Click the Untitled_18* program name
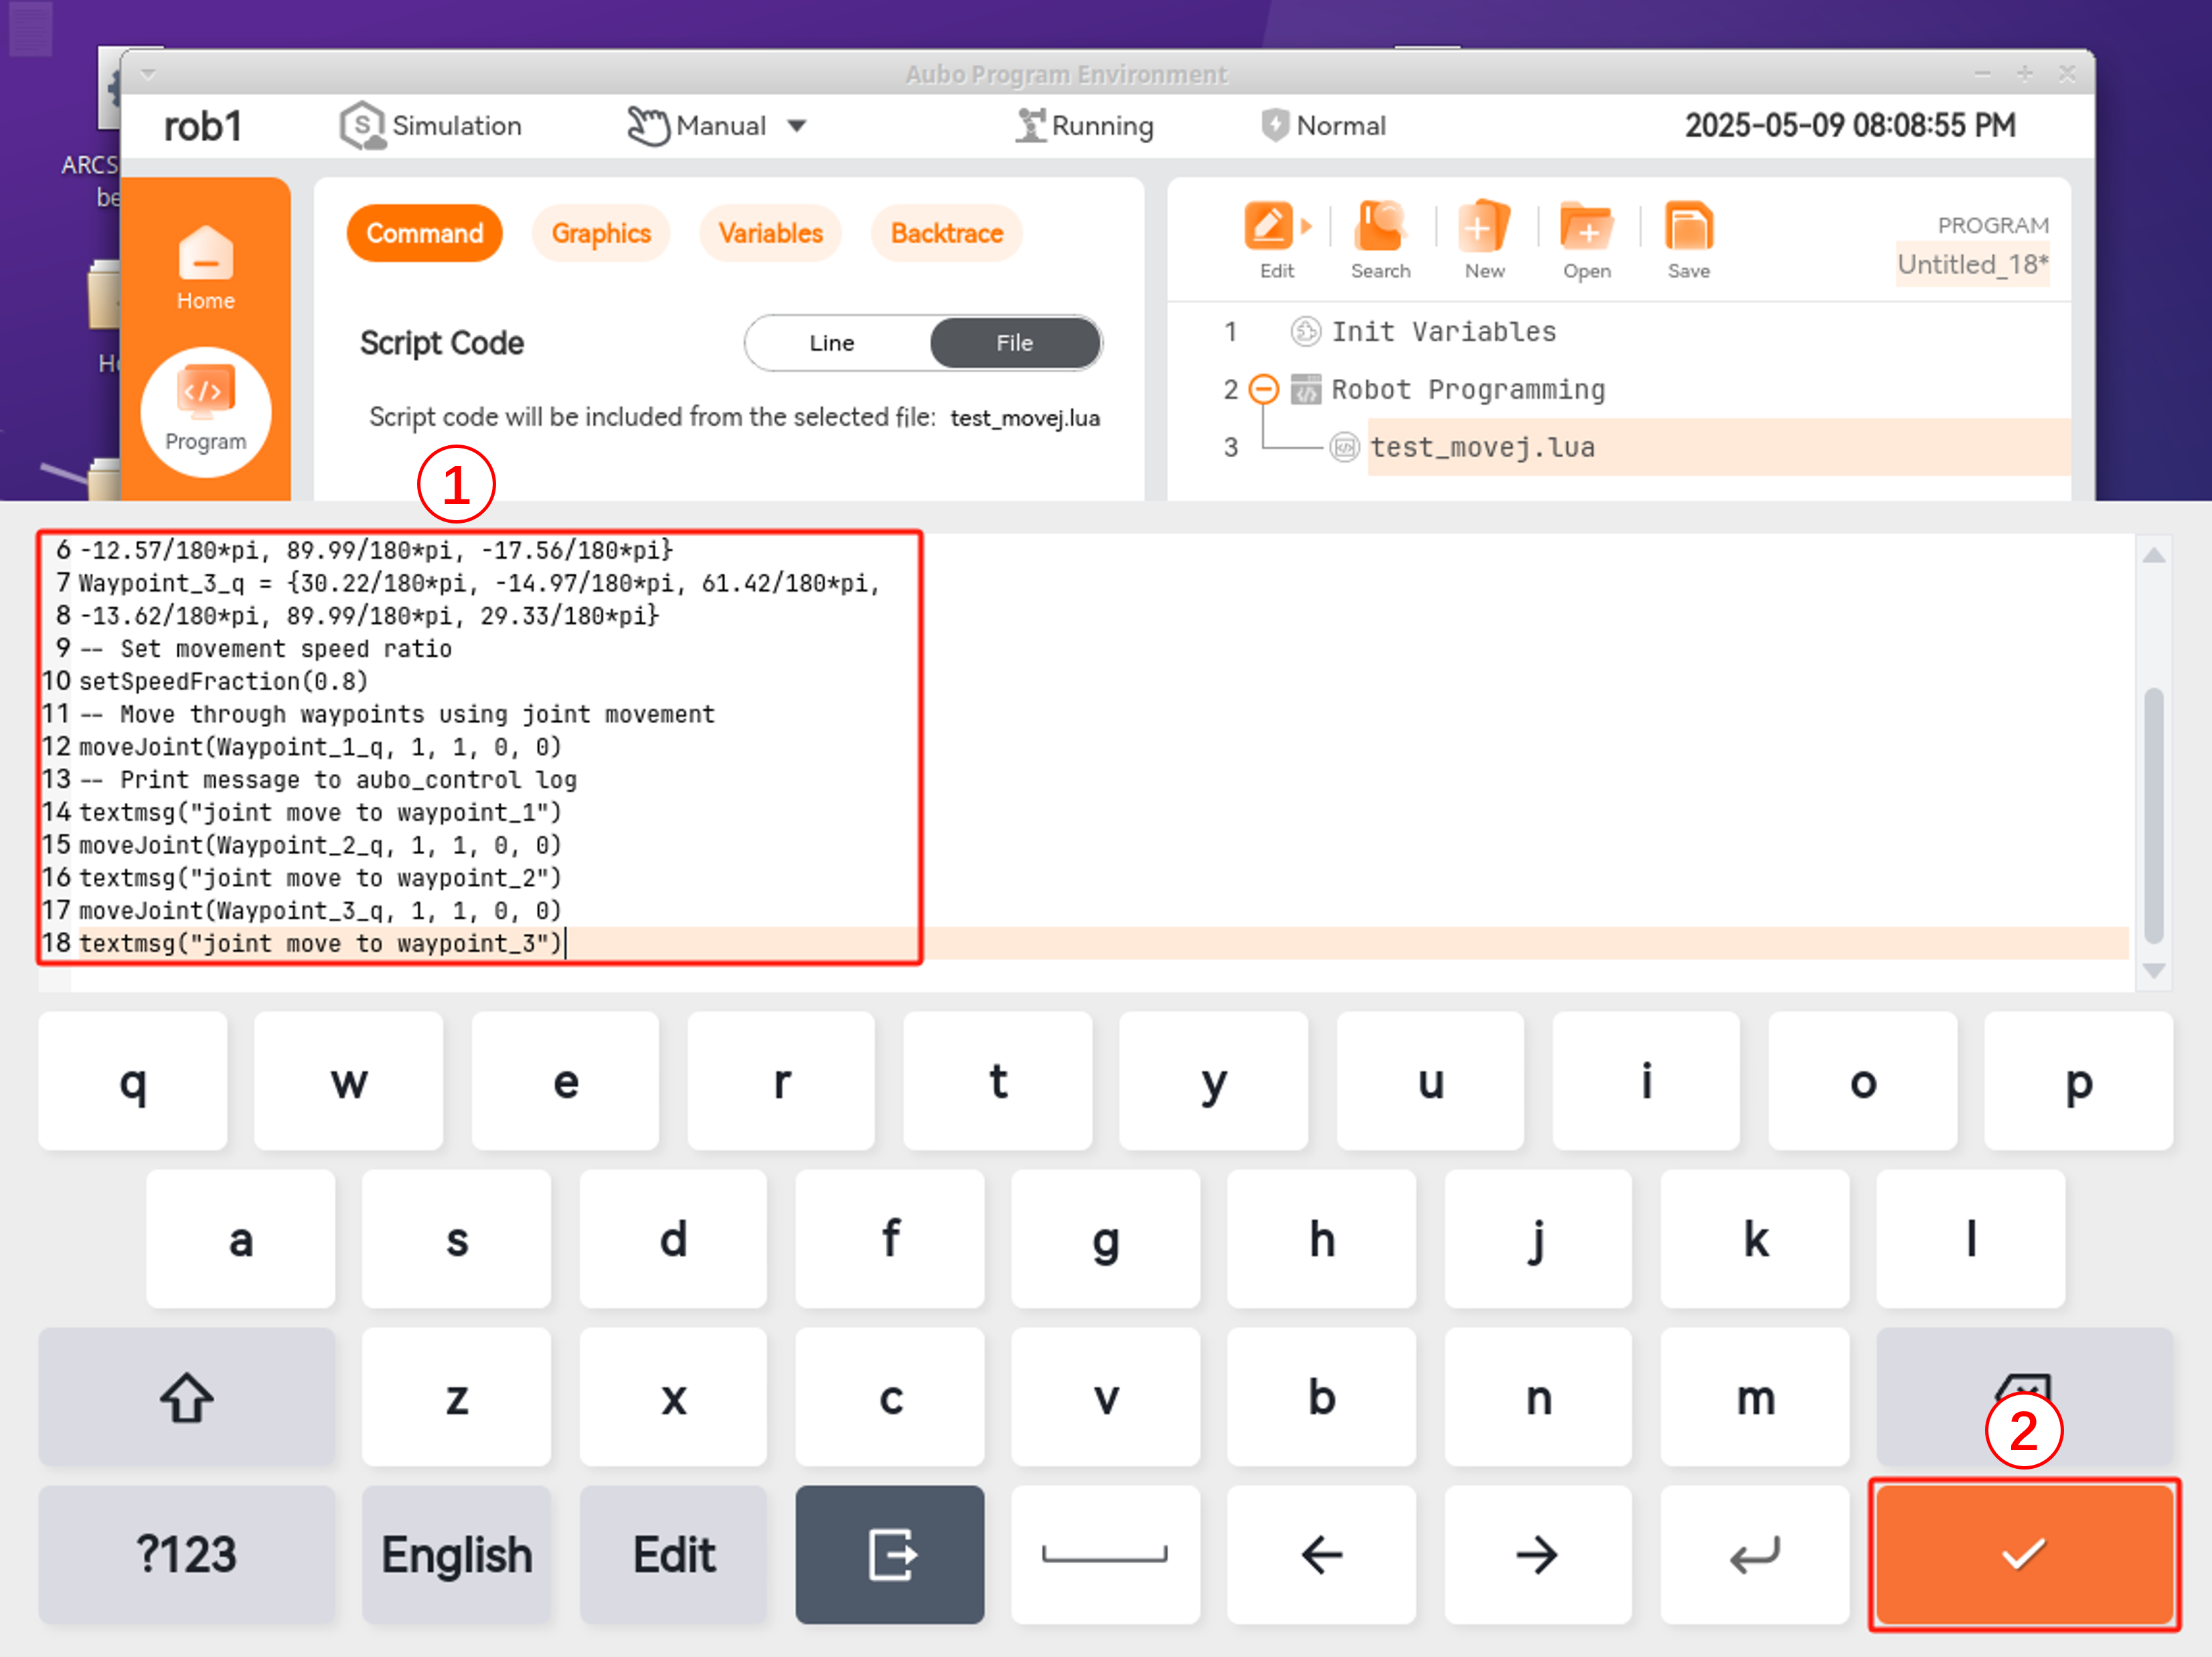2212x1657 pixels. (1972, 264)
